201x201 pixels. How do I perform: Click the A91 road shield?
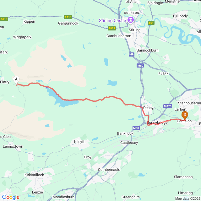coord(151,23)
